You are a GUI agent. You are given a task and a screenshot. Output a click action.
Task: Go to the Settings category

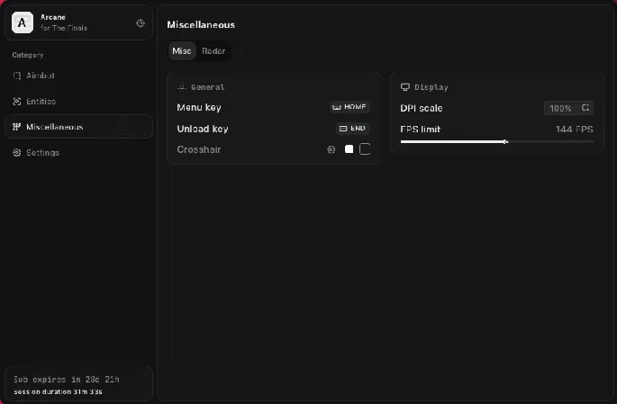coord(43,153)
